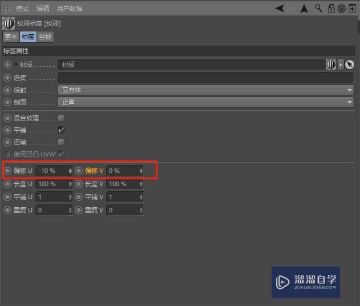Click the grip handle icon beside 模式

(x=7, y=8)
